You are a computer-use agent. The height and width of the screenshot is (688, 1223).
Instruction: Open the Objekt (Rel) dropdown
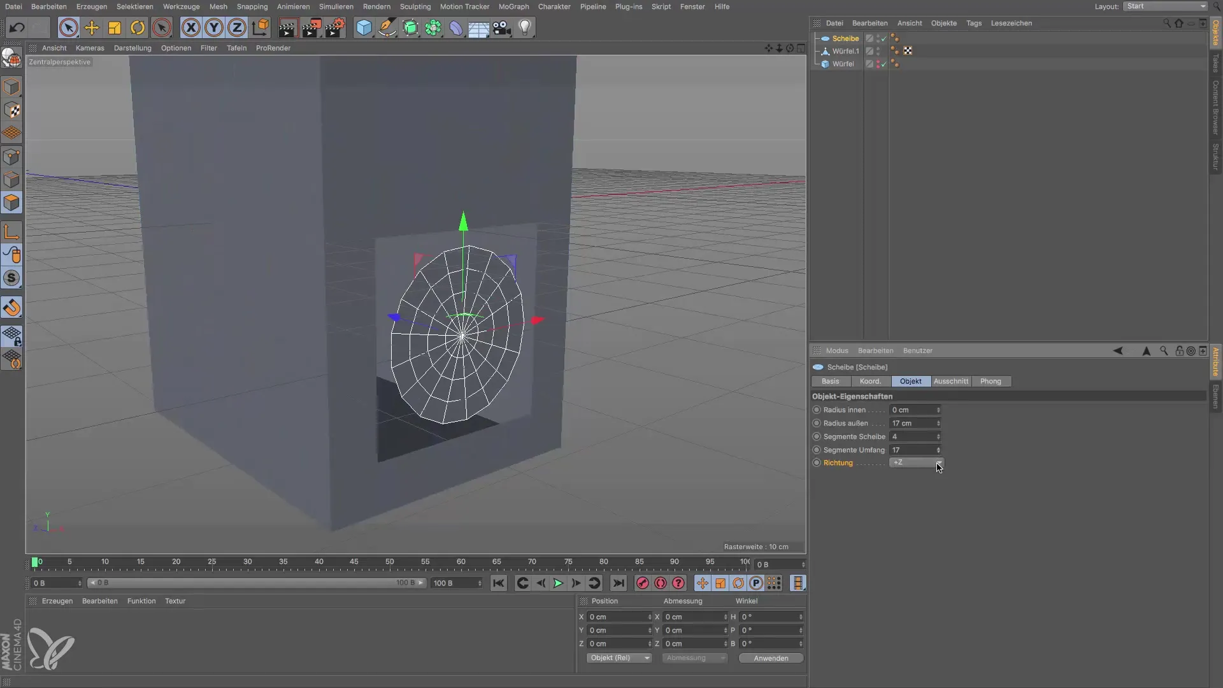pyautogui.click(x=619, y=658)
